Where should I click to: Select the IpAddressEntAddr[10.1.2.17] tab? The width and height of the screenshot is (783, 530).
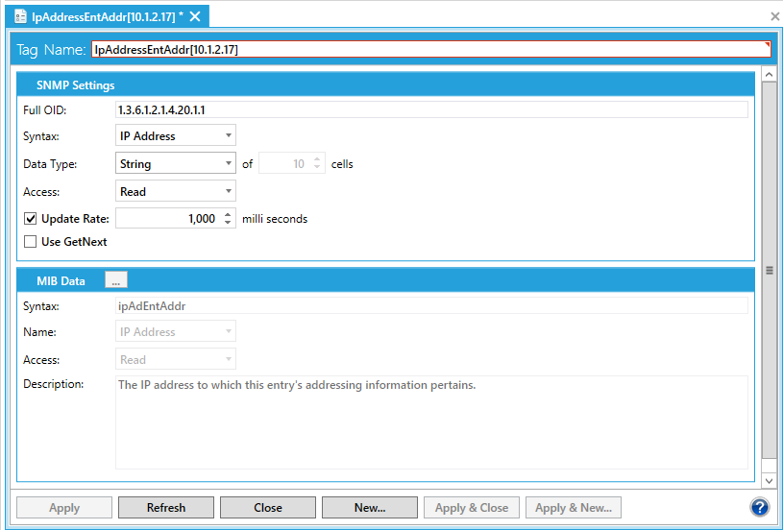(103, 16)
